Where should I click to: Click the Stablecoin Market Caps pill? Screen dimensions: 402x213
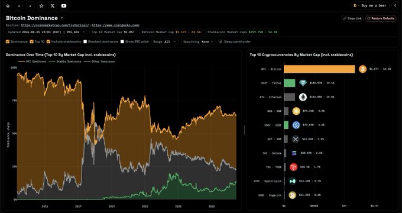click(x=242, y=32)
